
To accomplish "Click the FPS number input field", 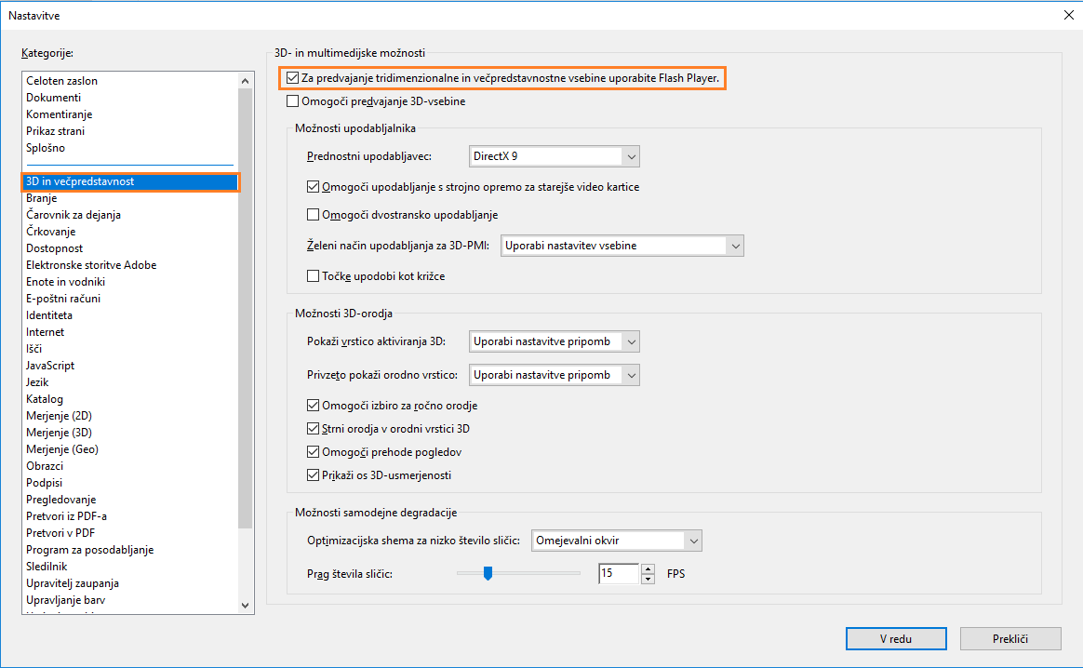I will point(620,573).
